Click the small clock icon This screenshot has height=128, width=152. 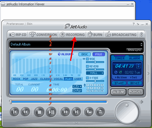(x=116, y=72)
